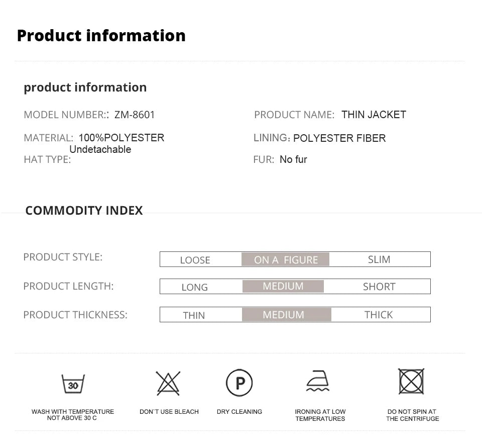Click the Product information main heading

(101, 36)
